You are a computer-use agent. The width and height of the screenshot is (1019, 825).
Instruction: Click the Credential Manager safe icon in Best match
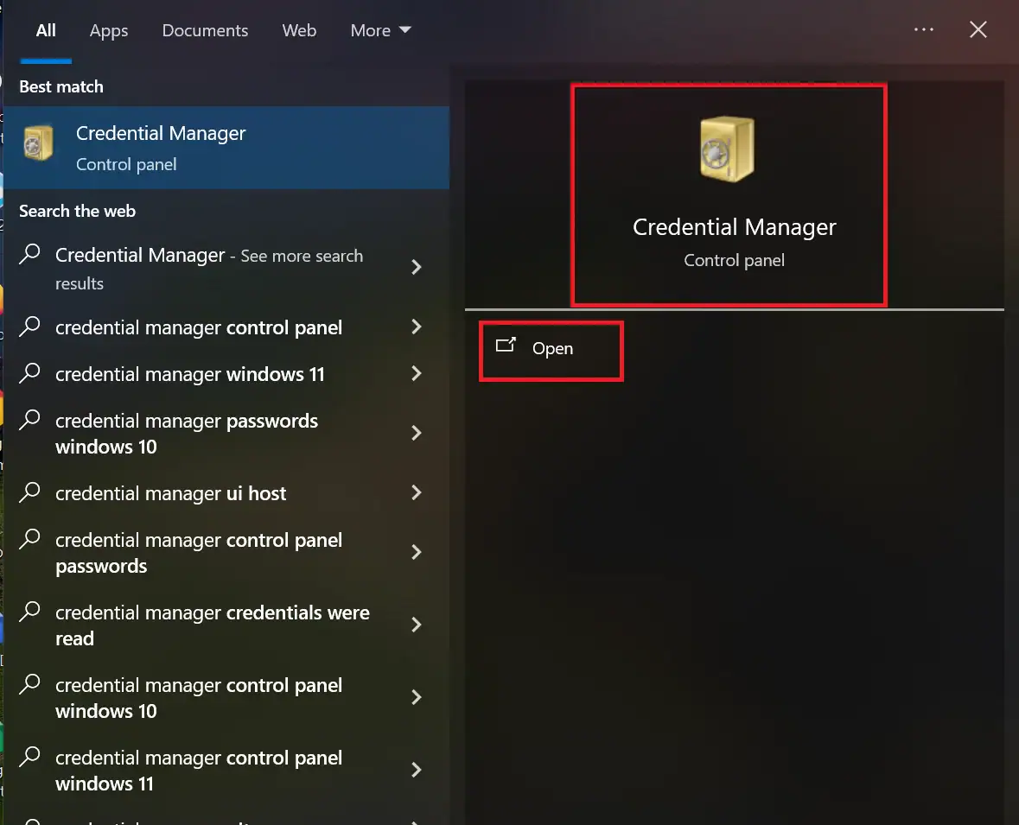38,143
